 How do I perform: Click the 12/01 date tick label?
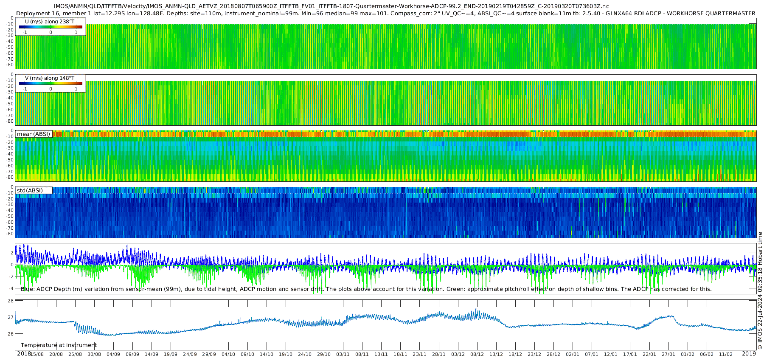coord(611,354)
